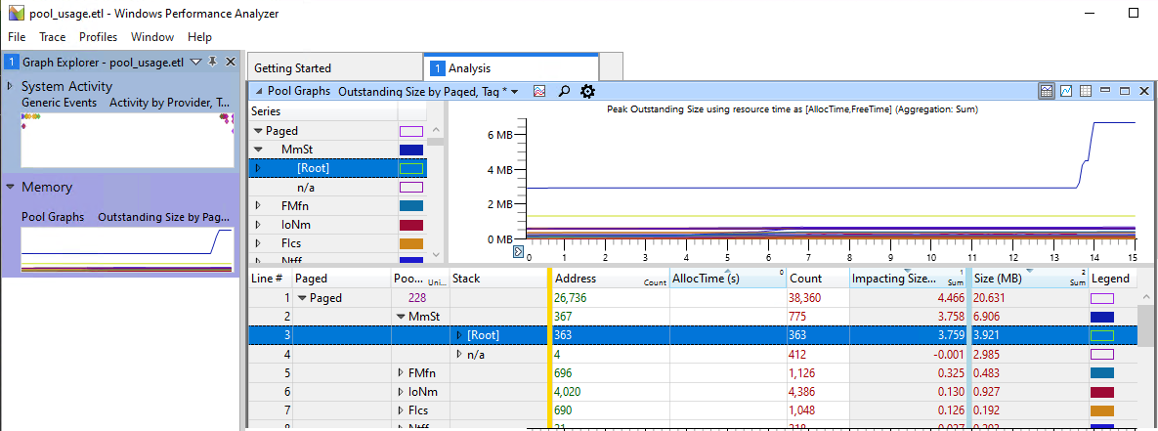Sort by the Count column header
The width and height of the screenshot is (1158, 431).
tap(817, 279)
